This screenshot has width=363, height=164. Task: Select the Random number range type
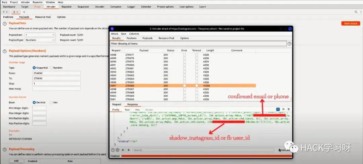pyautogui.click(x=51, y=68)
